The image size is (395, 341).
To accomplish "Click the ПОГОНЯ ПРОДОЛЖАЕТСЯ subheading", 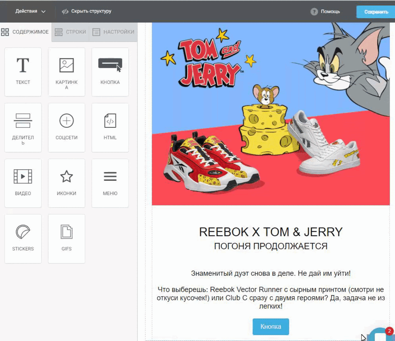I will [271, 246].
